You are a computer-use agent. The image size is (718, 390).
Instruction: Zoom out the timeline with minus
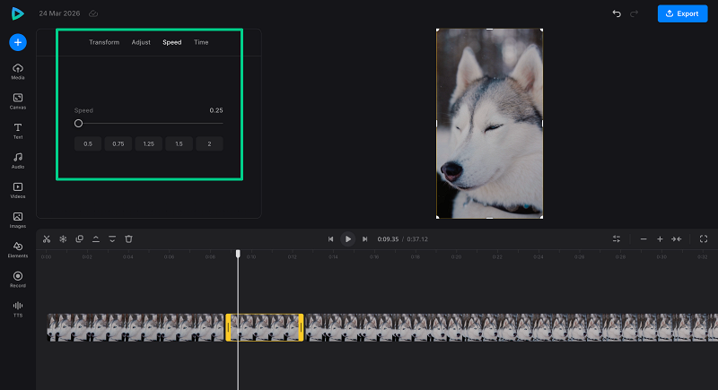click(644, 239)
